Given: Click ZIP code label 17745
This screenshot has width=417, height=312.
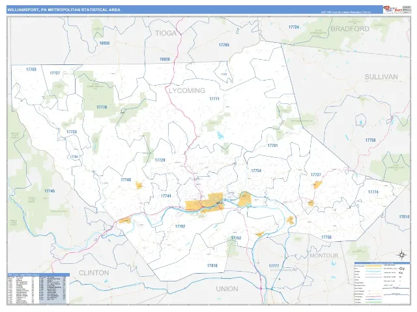Looking at the screenshot, I should pyautogui.click(x=50, y=191).
